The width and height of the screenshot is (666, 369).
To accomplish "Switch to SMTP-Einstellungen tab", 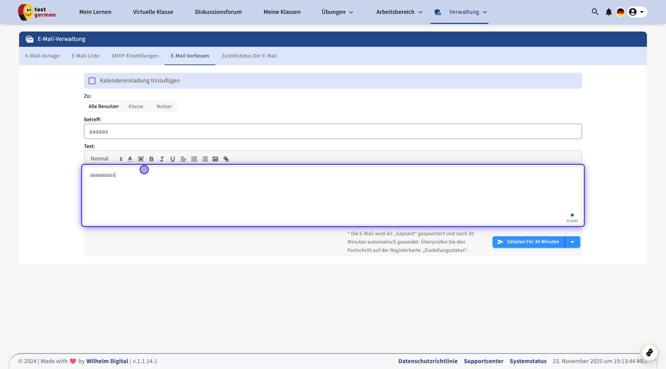I will [135, 56].
